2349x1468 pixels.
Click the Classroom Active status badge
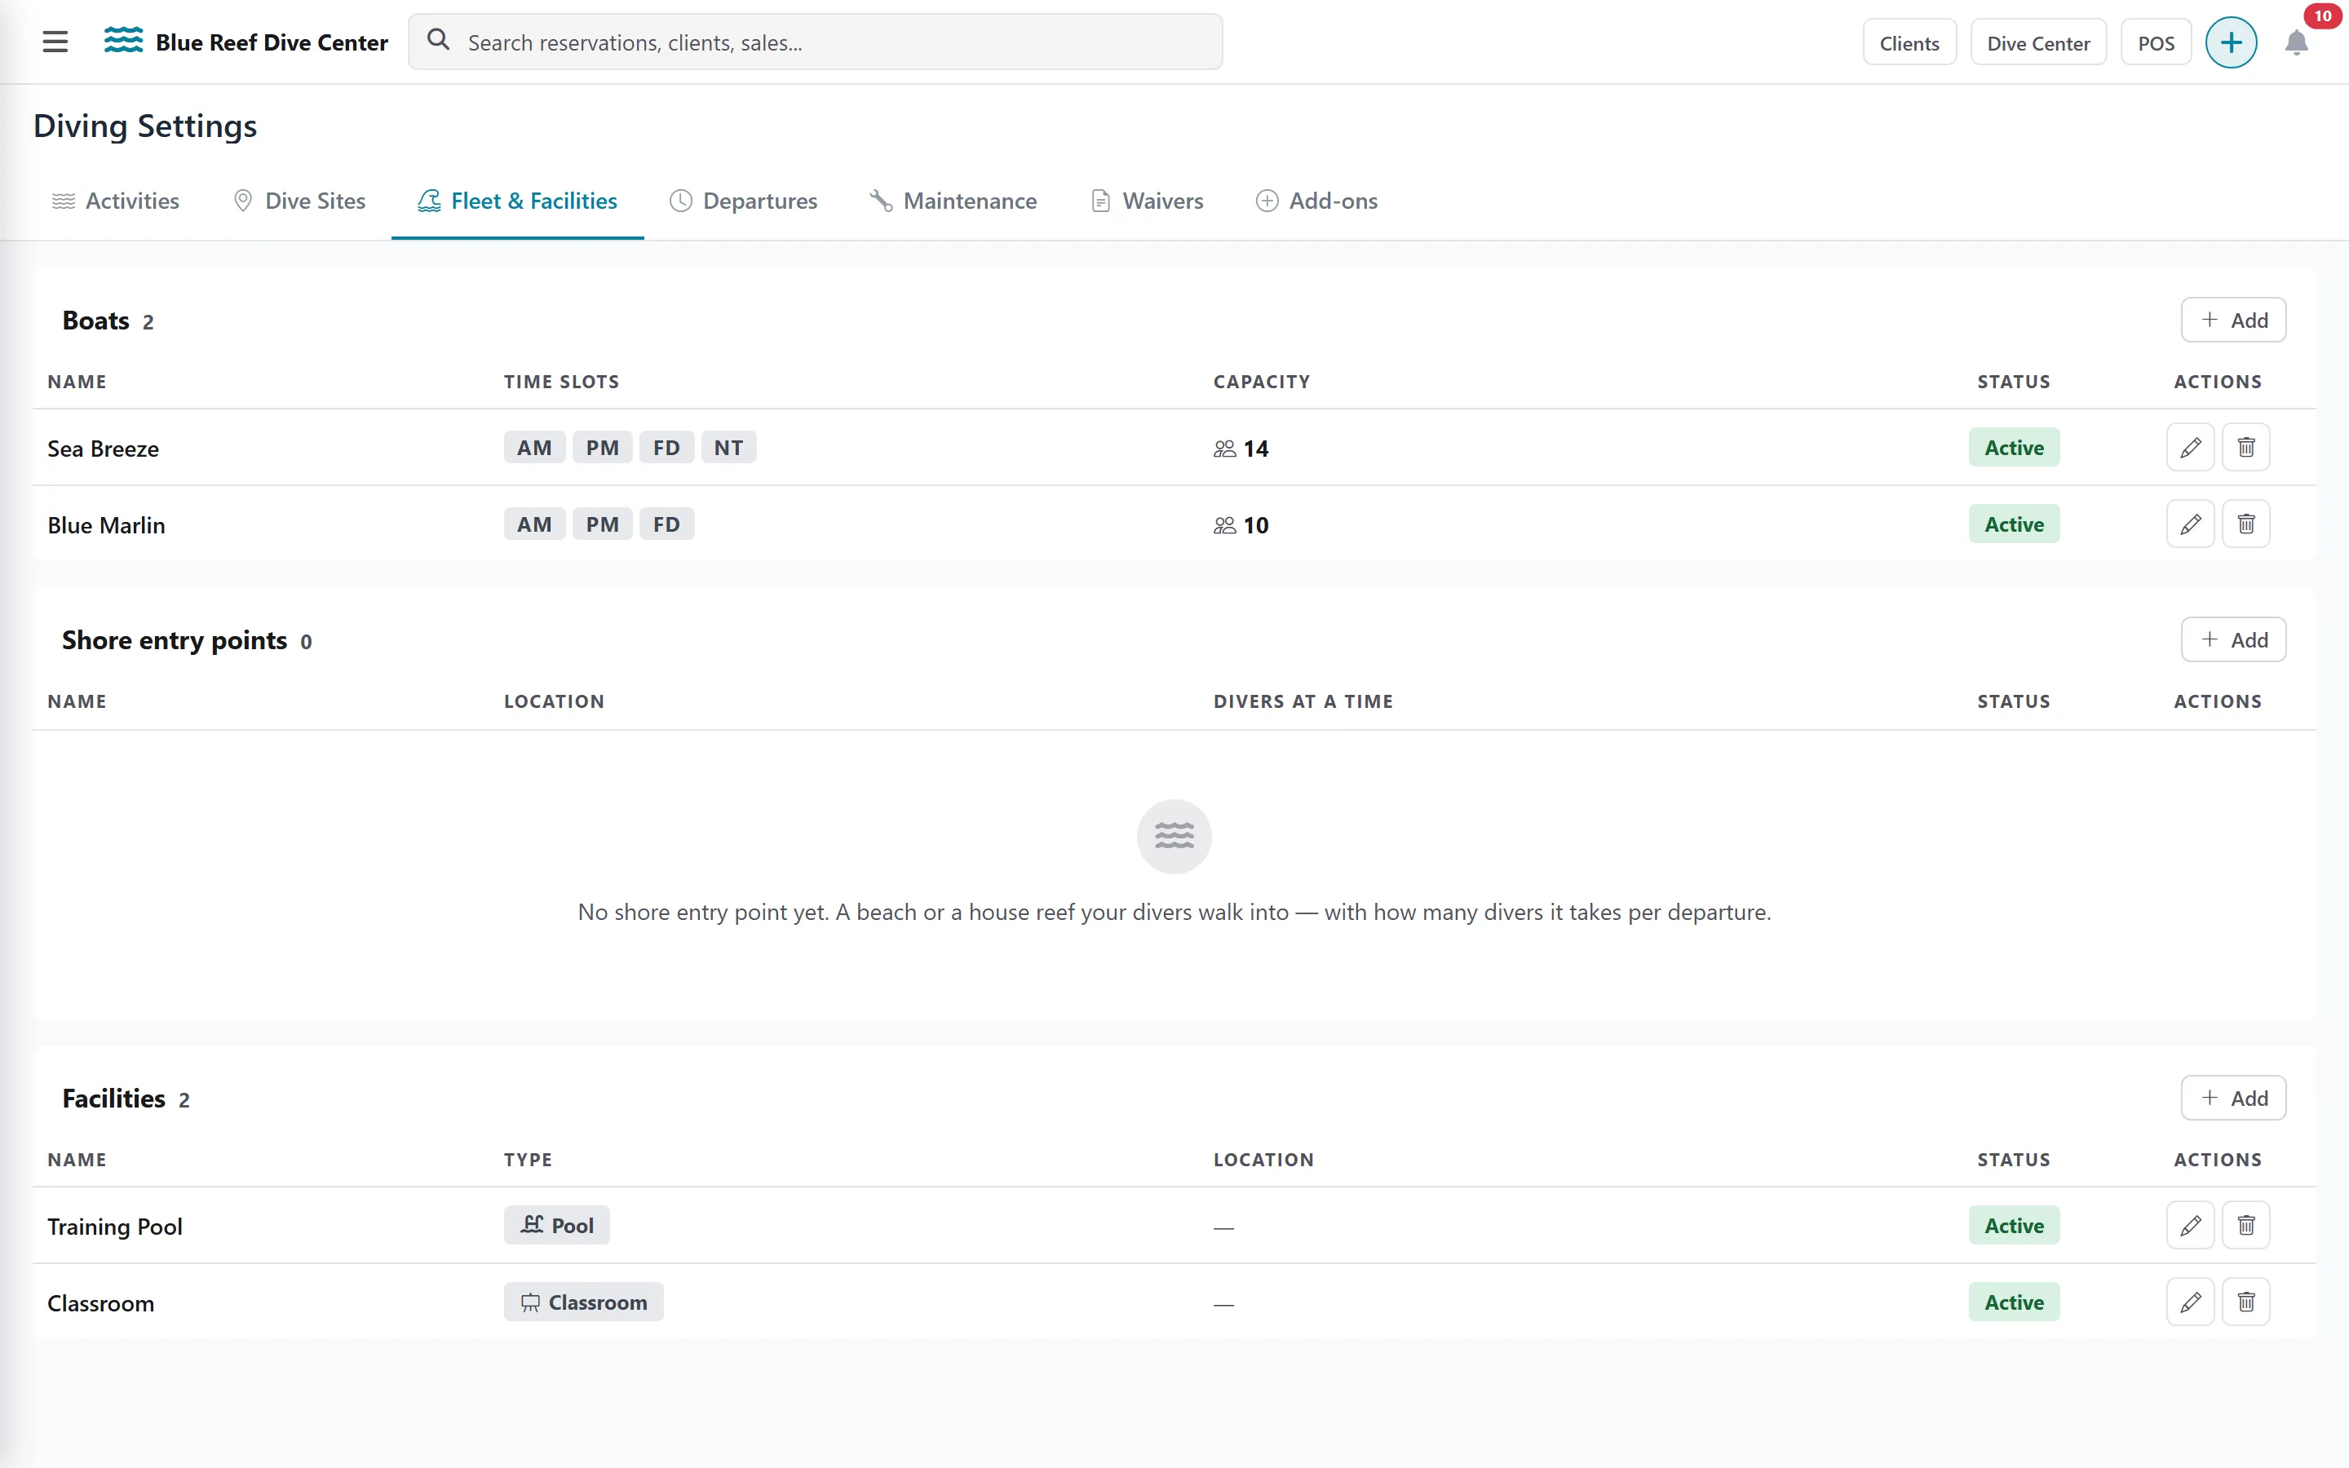(x=2013, y=1302)
